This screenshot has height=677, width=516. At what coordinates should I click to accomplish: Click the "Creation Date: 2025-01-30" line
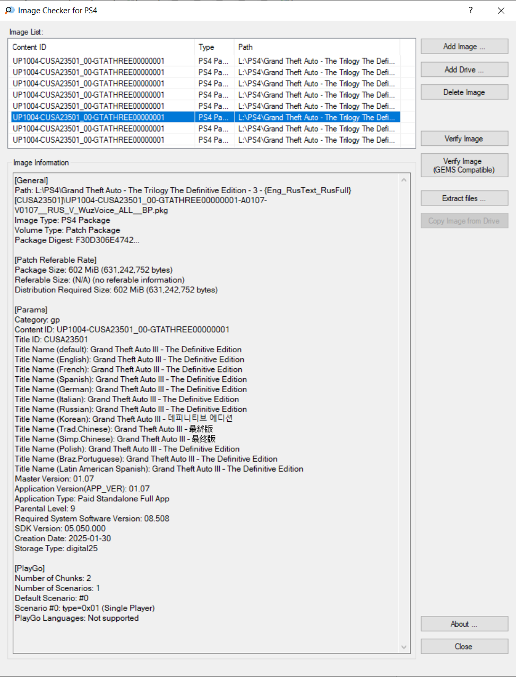pos(63,539)
